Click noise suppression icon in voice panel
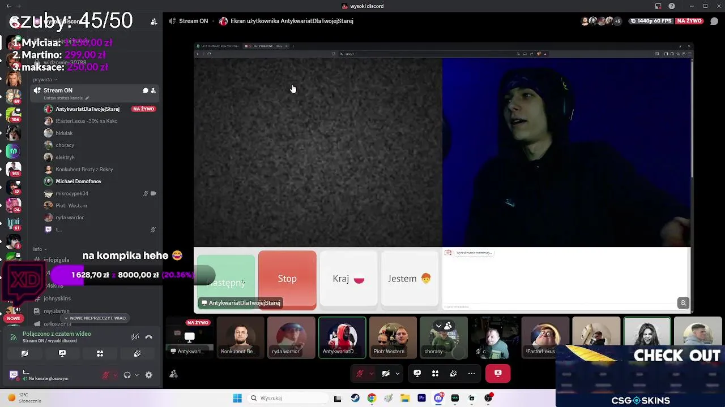 click(135, 337)
